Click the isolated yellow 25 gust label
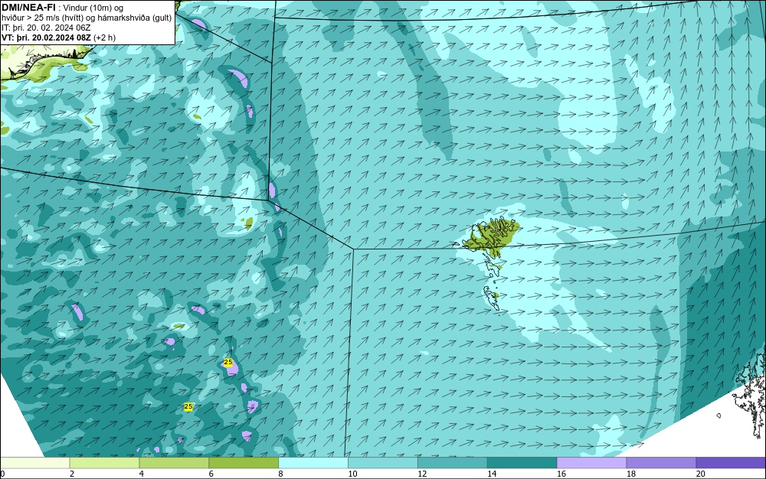Image resolution: width=766 pixels, height=479 pixels. [x=188, y=406]
